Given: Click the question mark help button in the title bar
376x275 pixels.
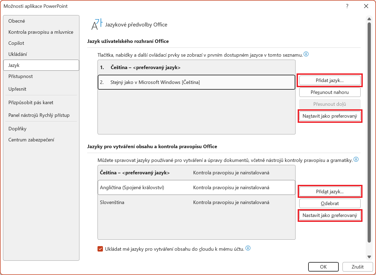Looking at the screenshot, I should (x=347, y=6).
